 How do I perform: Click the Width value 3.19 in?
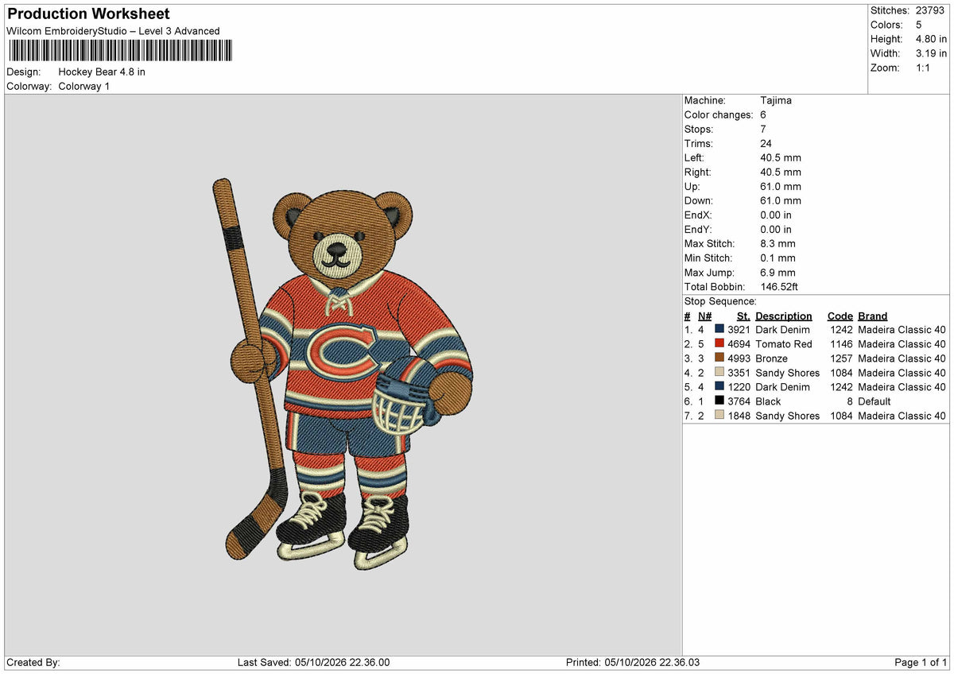pos(932,53)
